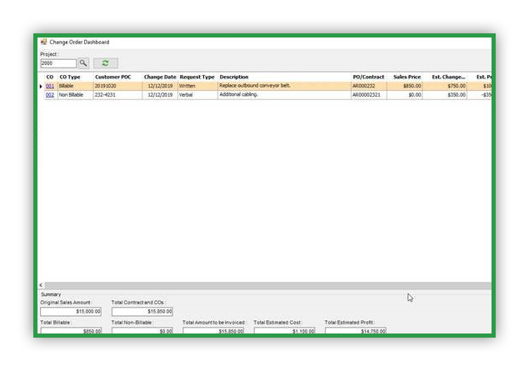This screenshot has height=371, width=529.
Task: Click the green refresh button
Action: [106, 63]
